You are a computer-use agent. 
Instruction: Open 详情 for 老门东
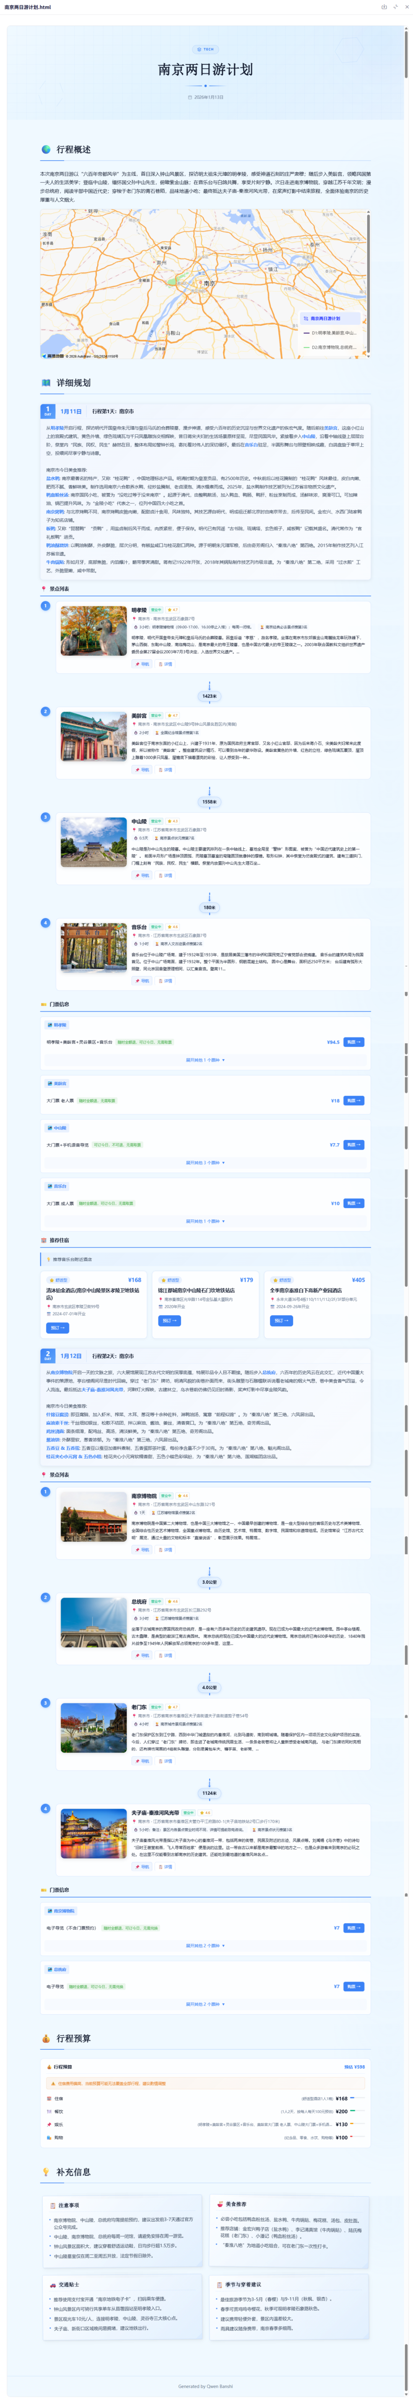pos(166,1761)
